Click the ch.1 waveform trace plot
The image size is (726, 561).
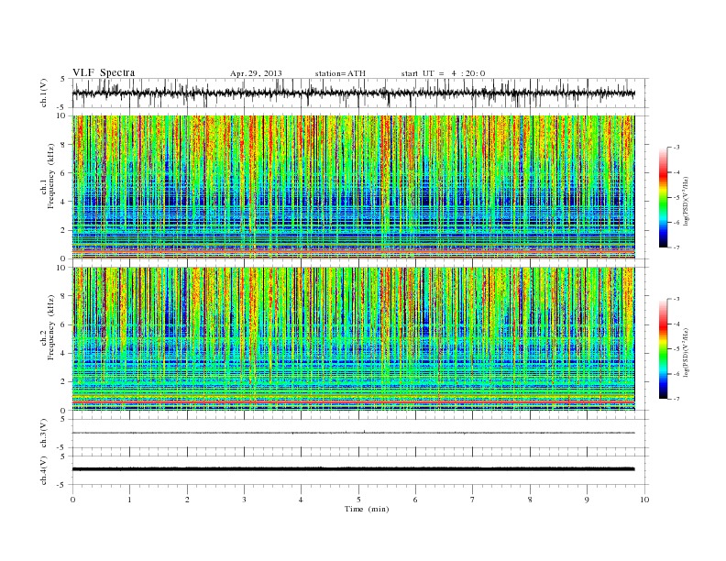tap(354, 93)
